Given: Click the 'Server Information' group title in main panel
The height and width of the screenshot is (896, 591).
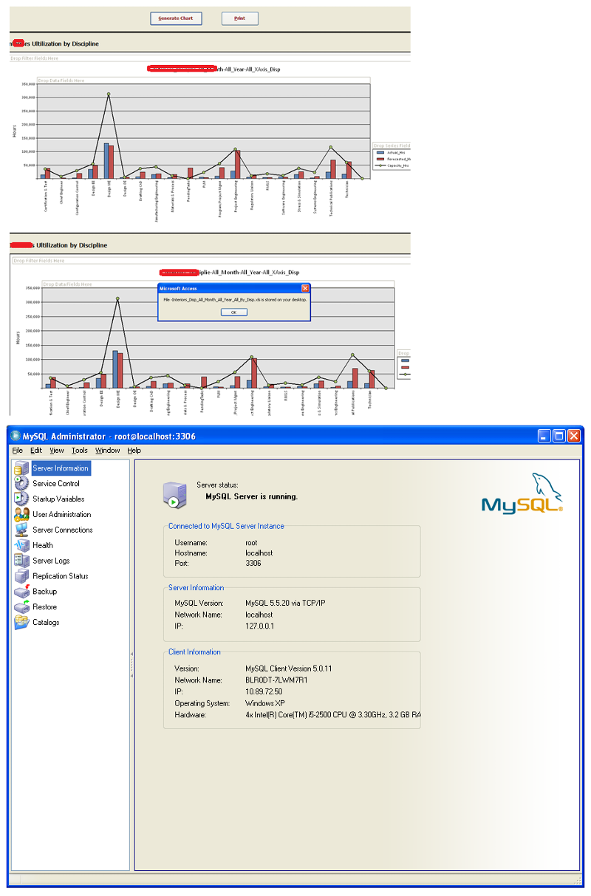Looking at the screenshot, I should coord(196,588).
